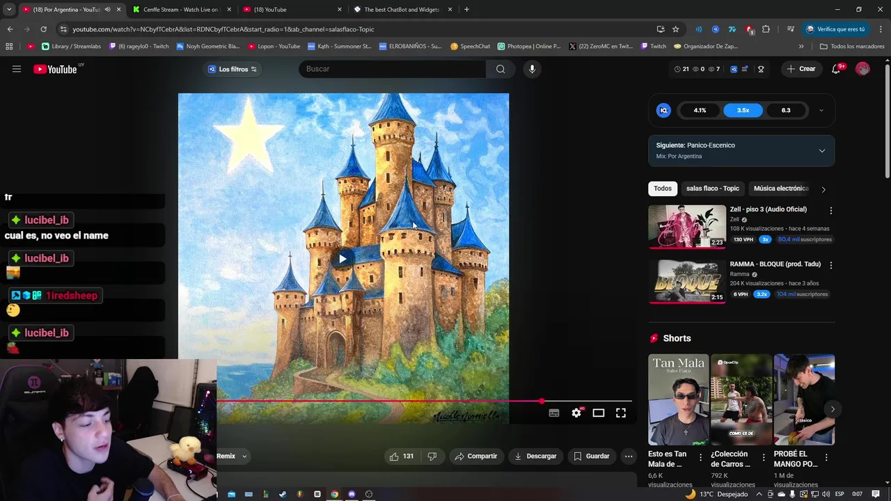The width and height of the screenshot is (891, 501).
Task: Click the magnifier search button
Action: (x=500, y=69)
